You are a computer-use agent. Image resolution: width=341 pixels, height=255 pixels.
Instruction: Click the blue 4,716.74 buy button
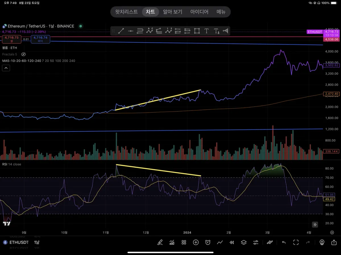pos(40,39)
